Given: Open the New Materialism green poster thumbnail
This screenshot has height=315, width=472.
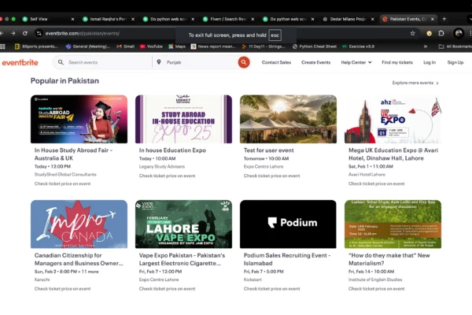Looking at the screenshot, I should [393, 224].
